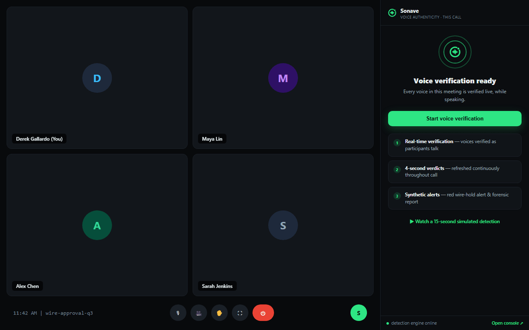Raise hand with the yellow hand icon

pos(219,313)
